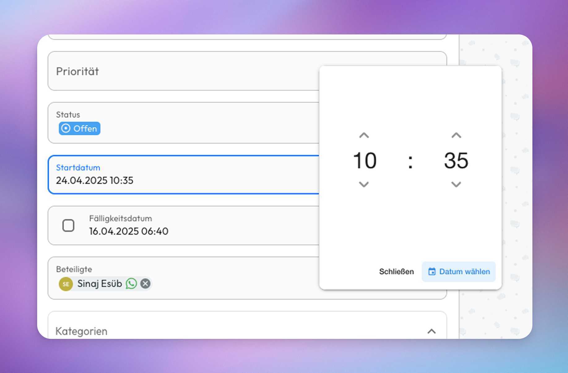Click the status indicator icon on Offen chip
This screenshot has height=373, width=568.
[x=66, y=128]
